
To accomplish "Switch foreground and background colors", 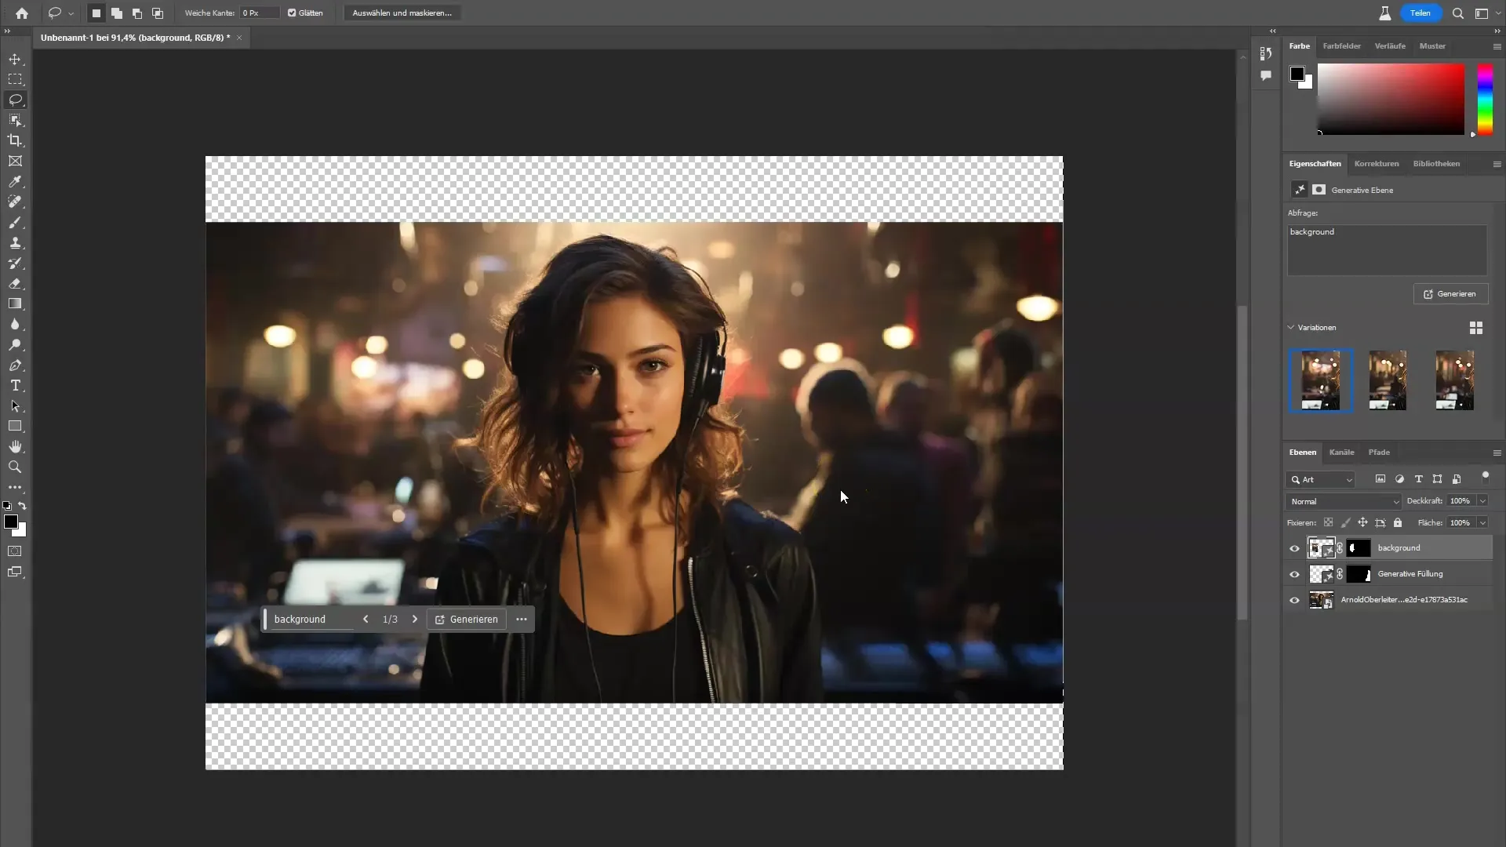I will [x=22, y=506].
